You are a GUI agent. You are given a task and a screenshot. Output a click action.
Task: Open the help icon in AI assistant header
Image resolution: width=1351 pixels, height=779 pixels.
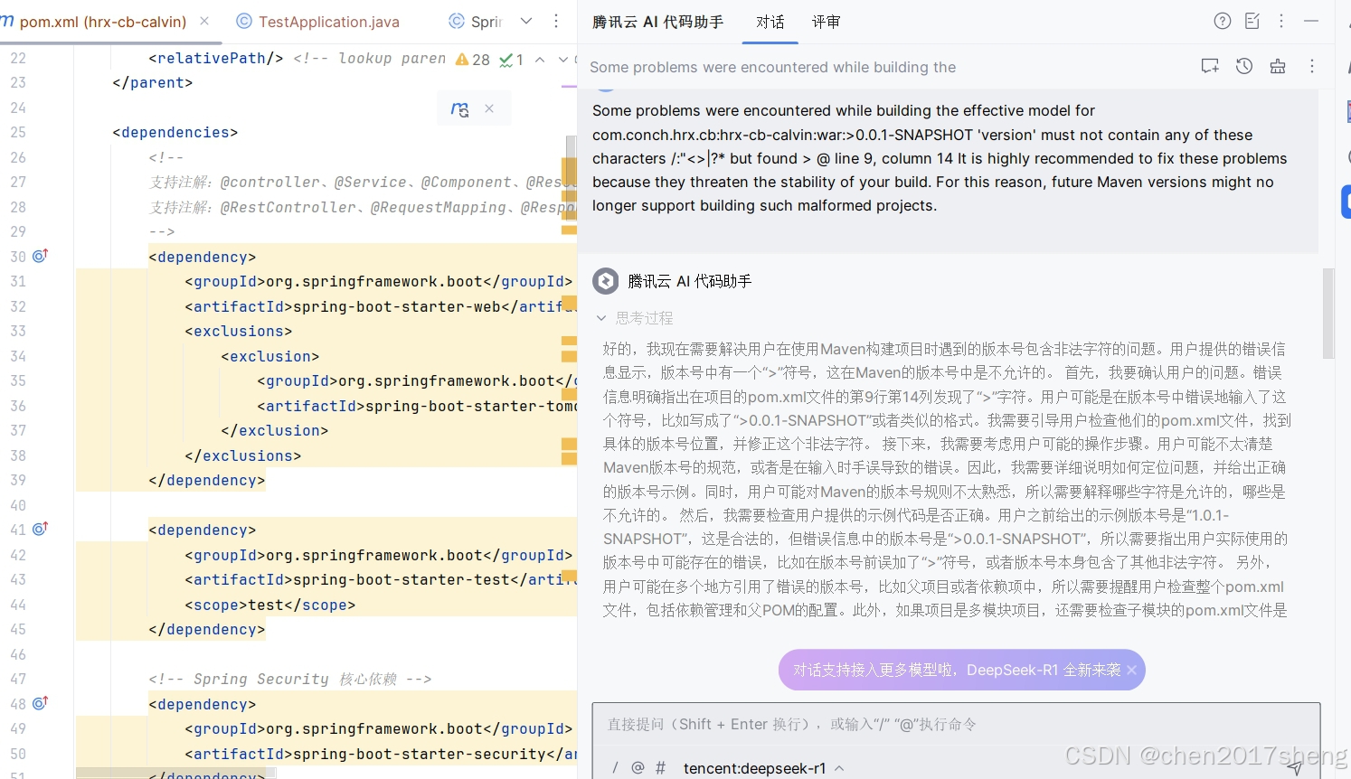tap(1223, 21)
